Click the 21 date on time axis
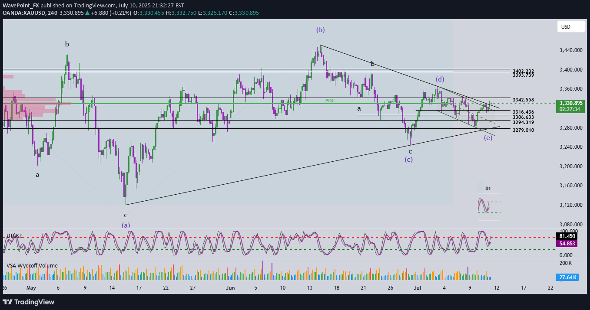 (x=363, y=287)
